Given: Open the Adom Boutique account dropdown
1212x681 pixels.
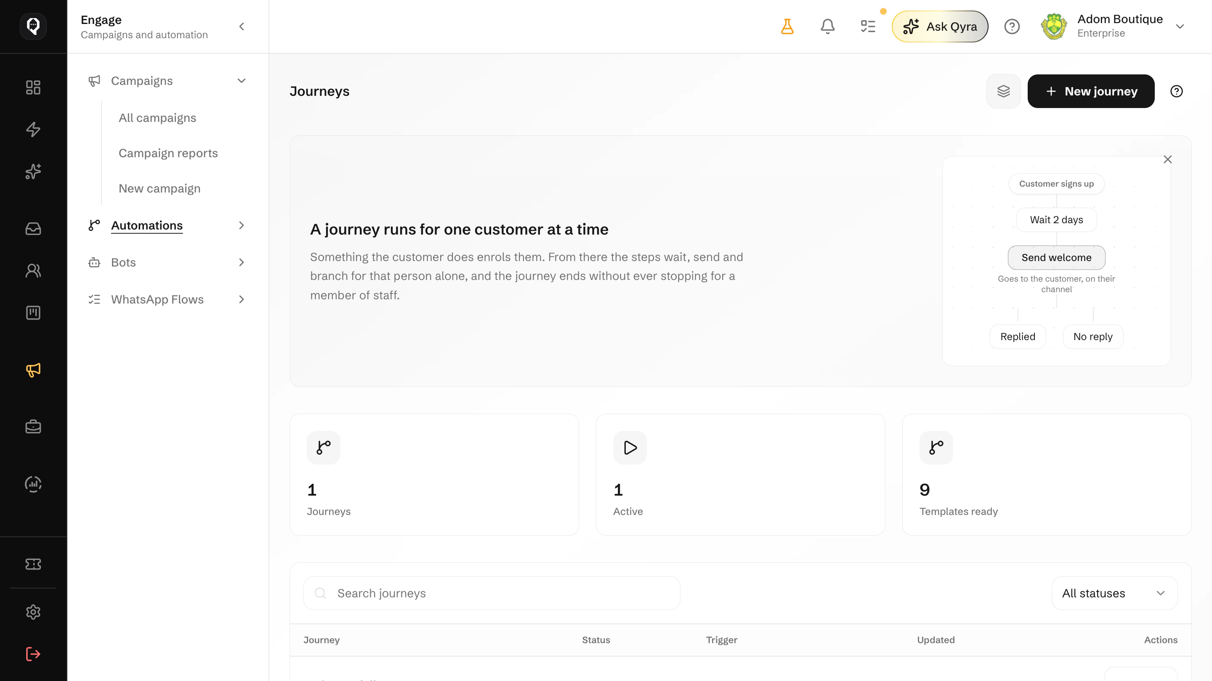Looking at the screenshot, I should click(1113, 26).
